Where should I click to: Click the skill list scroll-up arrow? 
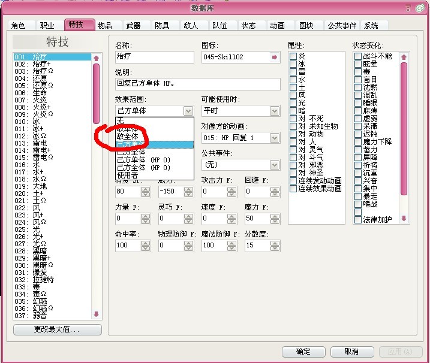(96, 58)
